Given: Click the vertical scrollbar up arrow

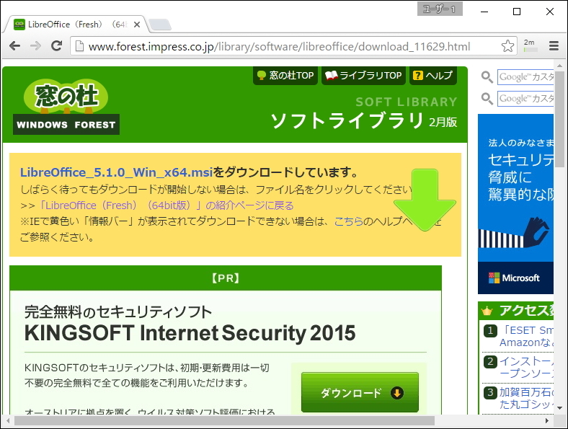Looking at the screenshot, I should coord(560,66).
